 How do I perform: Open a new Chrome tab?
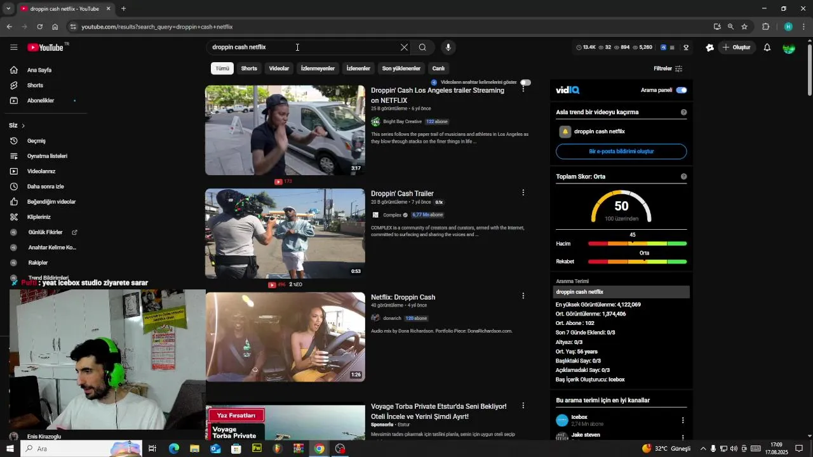123,9
